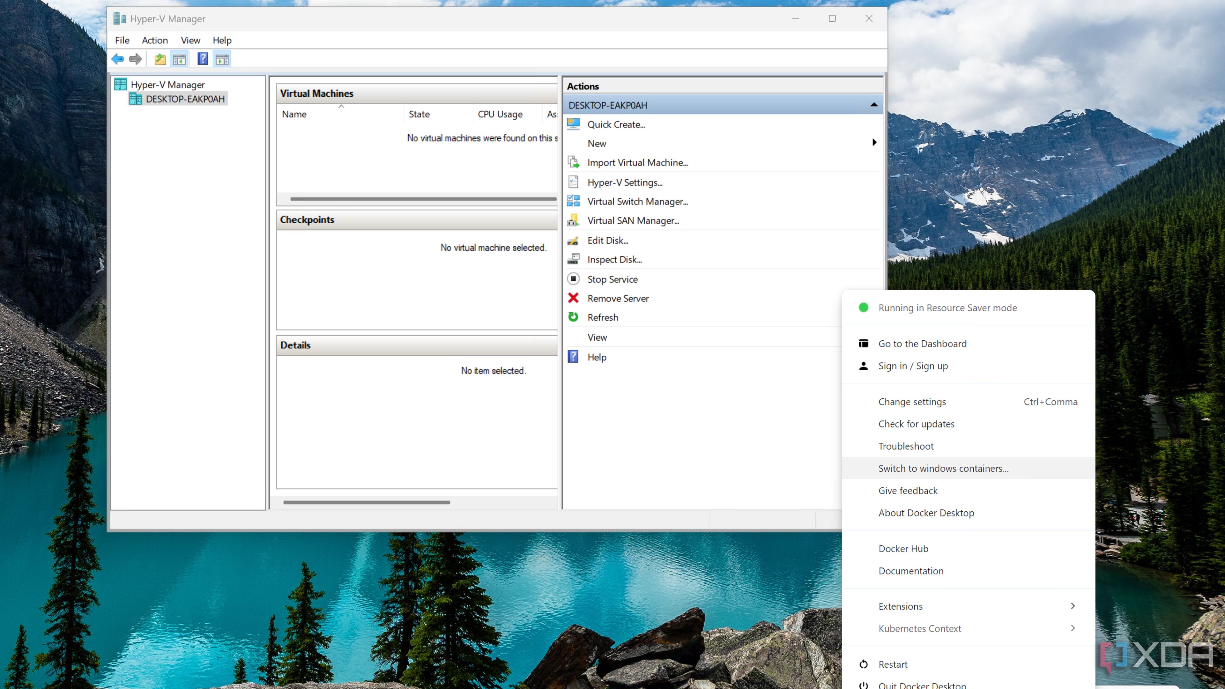Image resolution: width=1225 pixels, height=689 pixels.
Task: Click the green Refresh icon
Action: 574,317
